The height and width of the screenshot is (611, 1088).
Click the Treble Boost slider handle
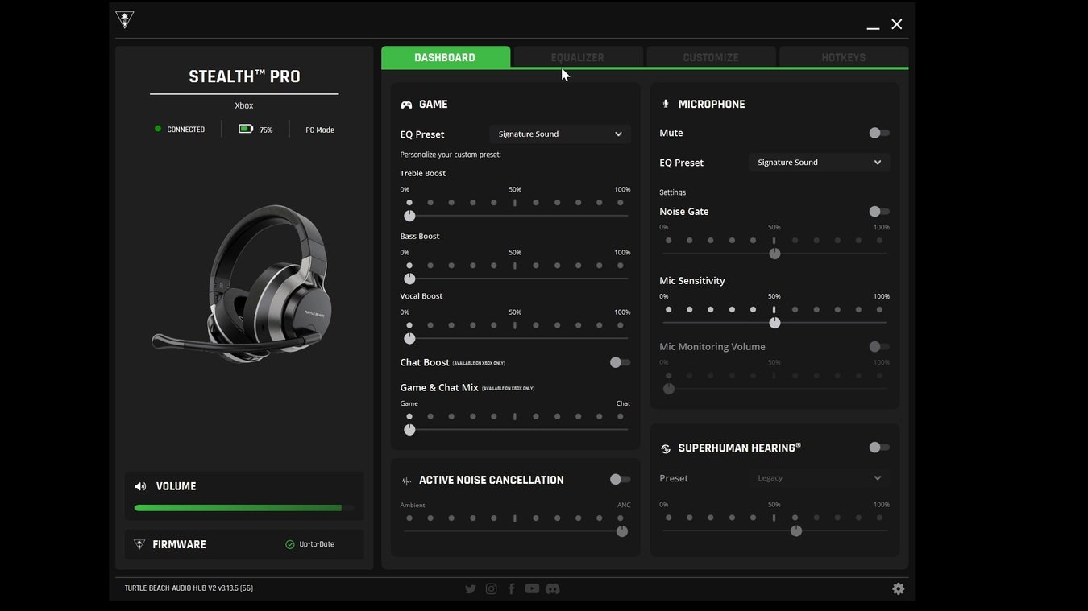(x=409, y=216)
